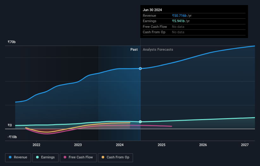Click the ₹0 y-axis label
Image resolution: width=260 pixels, height=166 pixels.
point(10,125)
